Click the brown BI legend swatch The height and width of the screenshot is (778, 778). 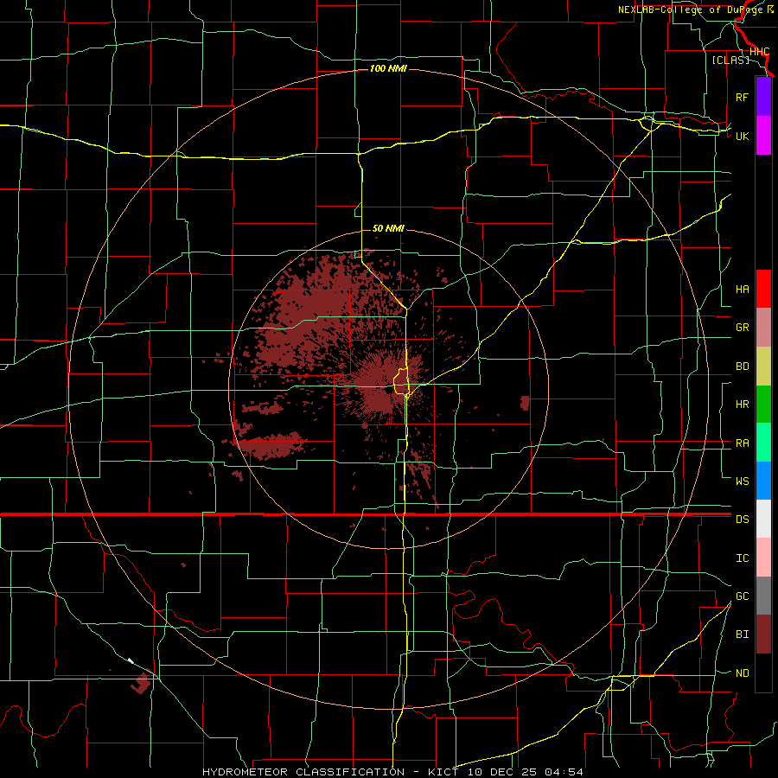coord(763,635)
